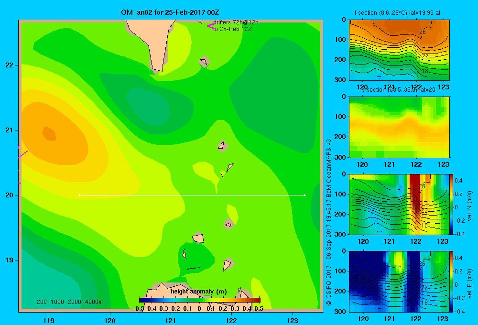
Task: Click the small island near 22N 121.55E
Action: (204, 62)
